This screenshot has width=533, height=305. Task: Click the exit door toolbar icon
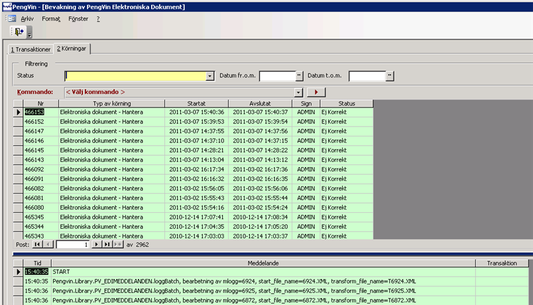(19, 32)
